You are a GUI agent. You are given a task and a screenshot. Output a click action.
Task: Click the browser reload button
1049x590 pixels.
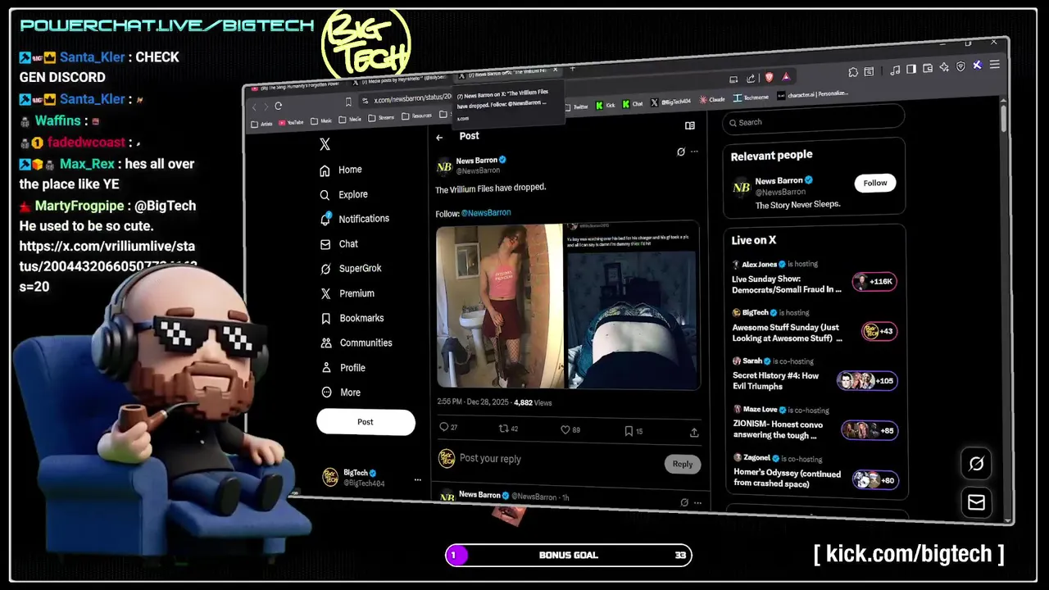tap(279, 106)
